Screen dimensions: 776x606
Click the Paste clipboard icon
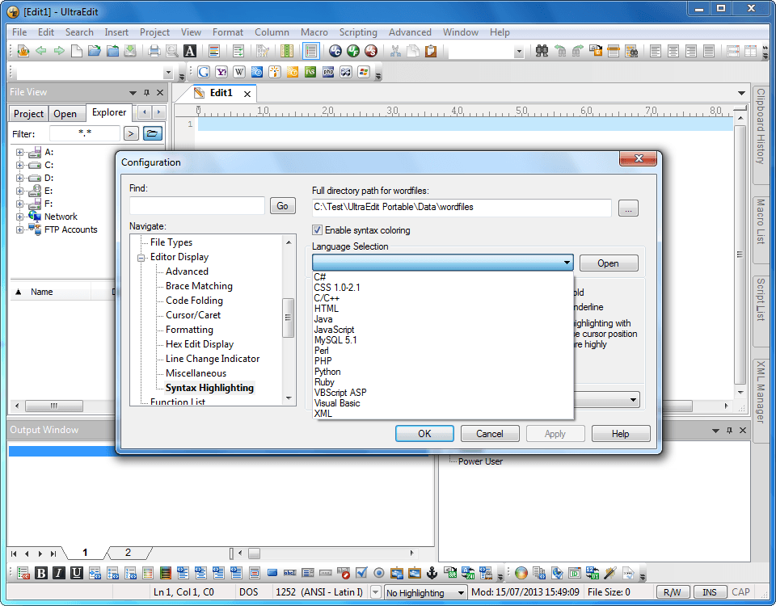point(431,50)
